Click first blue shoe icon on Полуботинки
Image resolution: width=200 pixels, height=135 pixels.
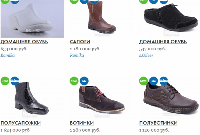point(153,81)
